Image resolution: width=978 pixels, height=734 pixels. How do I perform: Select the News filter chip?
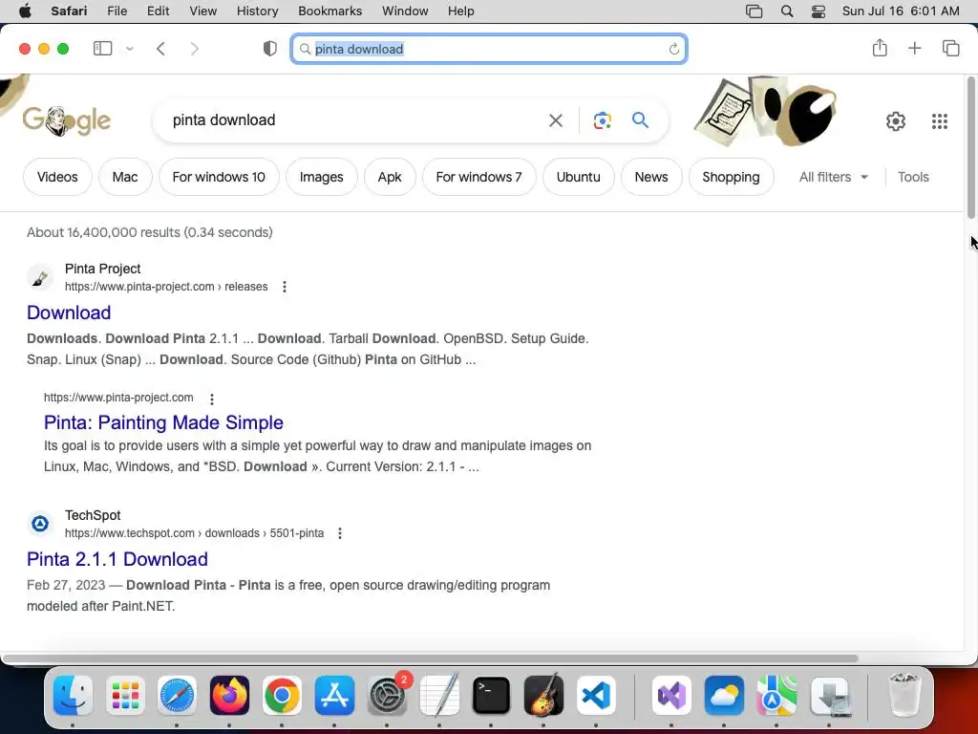[651, 177]
